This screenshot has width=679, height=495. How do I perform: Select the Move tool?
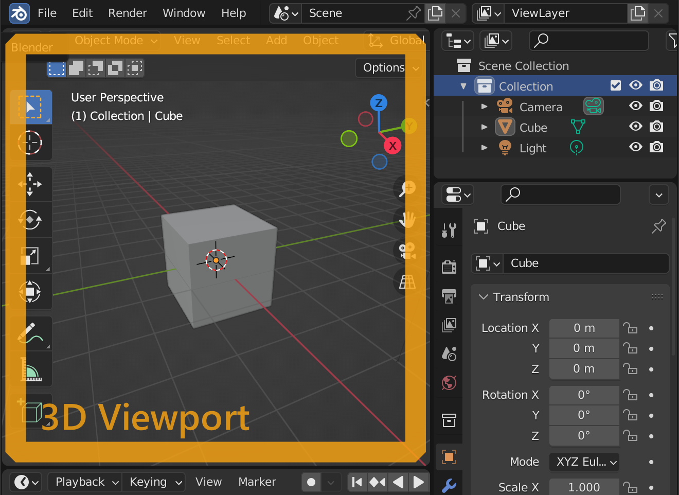pos(31,184)
